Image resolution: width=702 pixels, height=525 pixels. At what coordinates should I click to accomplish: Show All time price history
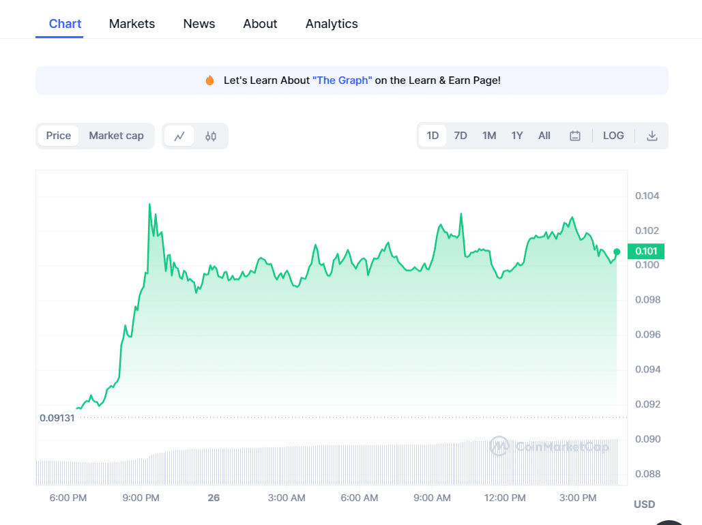tap(544, 136)
